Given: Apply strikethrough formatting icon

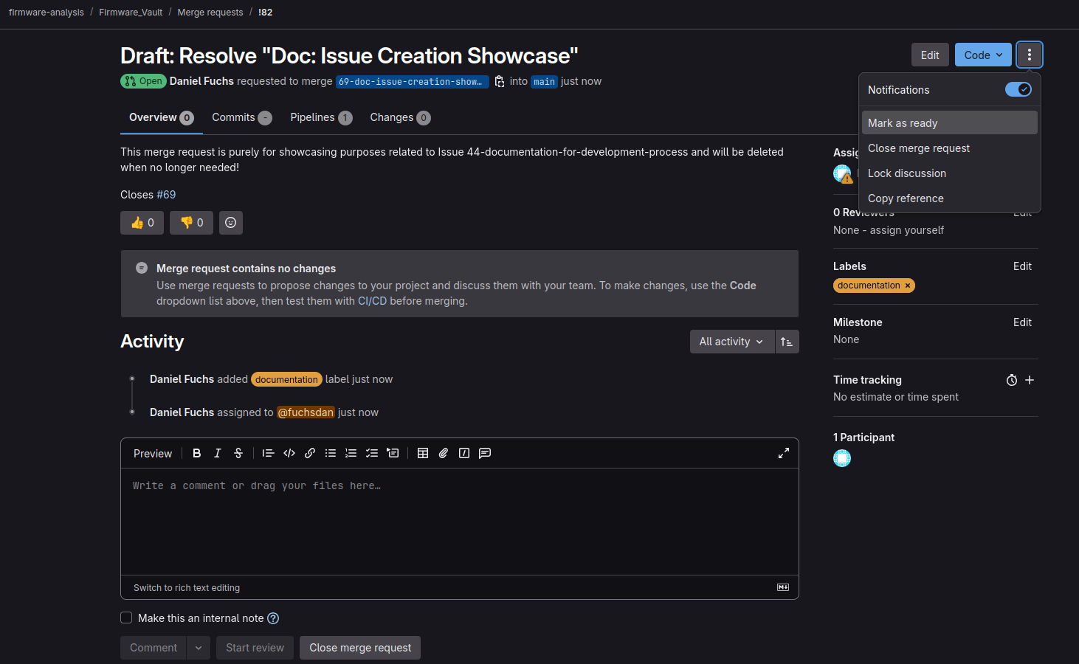Looking at the screenshot, I should click(x=238, y=453).
